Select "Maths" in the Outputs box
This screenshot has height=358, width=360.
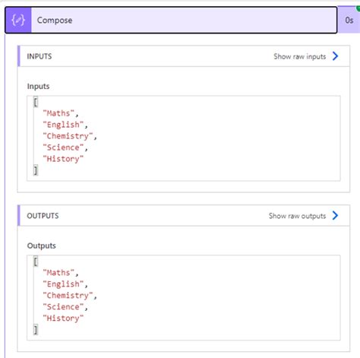click(58, 272)
